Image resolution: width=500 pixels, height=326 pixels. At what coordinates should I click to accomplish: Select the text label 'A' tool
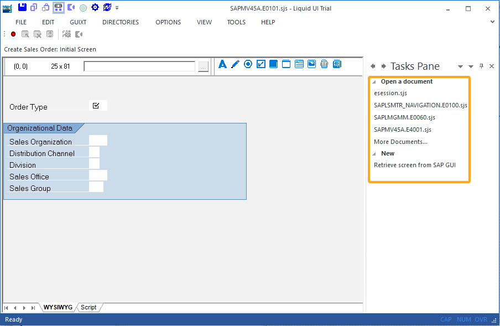tap(222, 64)
